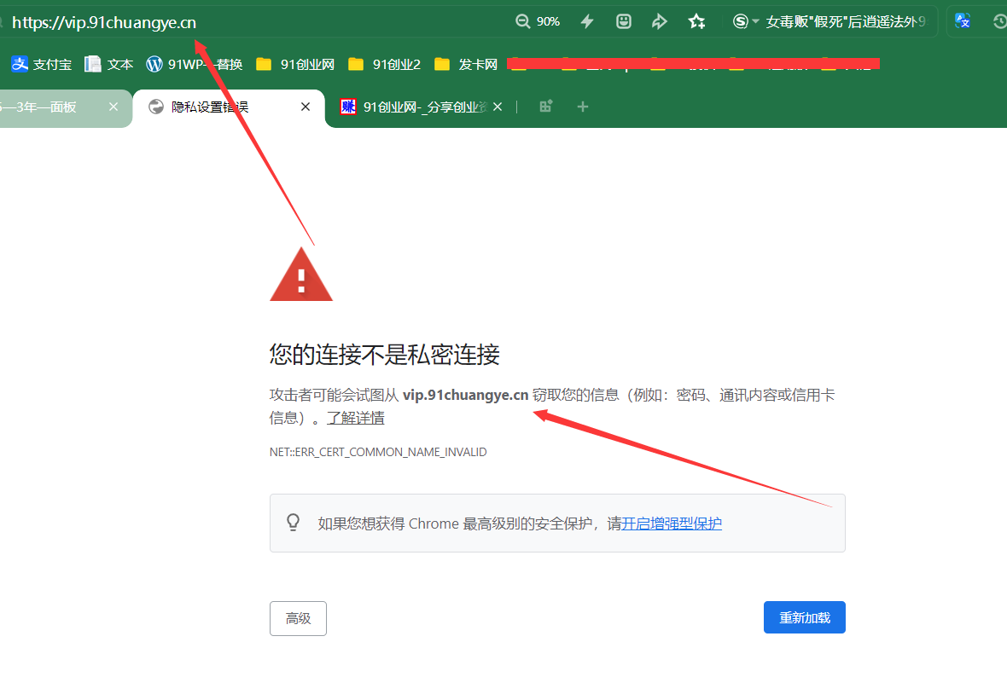Expand the Sogou search engine dropdown
The width and height of the screenshot is (1007, 700).
click(755, 21)
